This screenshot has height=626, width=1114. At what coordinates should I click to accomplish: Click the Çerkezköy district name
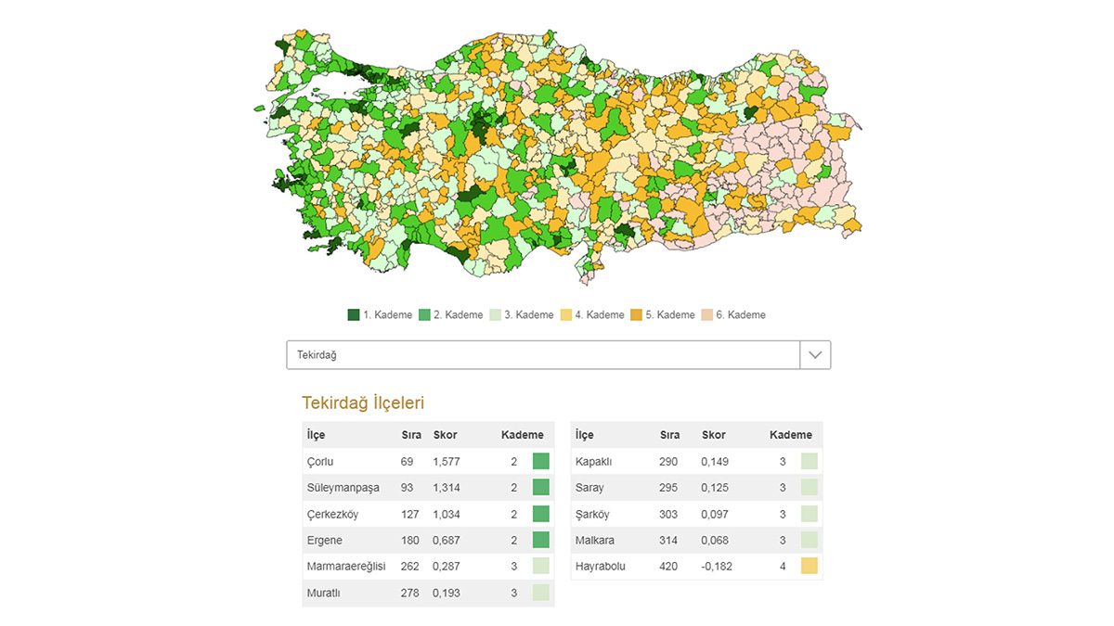coord(331,514)
